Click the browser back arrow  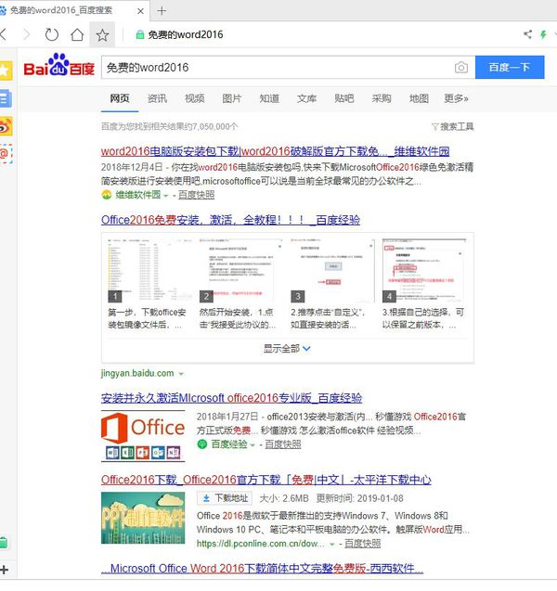pyautogui.click(x=4, y=34)
